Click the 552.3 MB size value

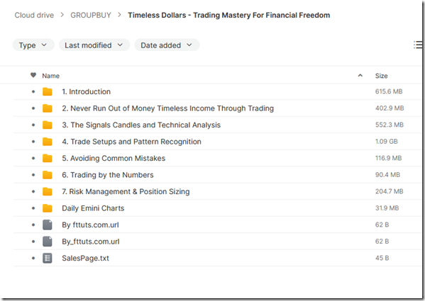(390, 125)
